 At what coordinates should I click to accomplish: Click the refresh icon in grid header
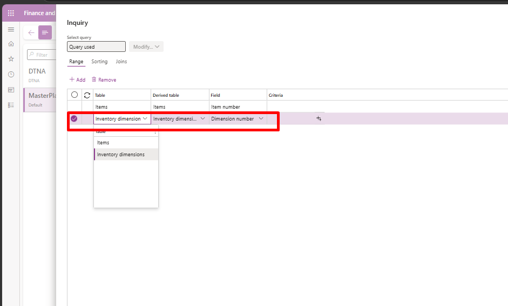(x=87, y=95)
